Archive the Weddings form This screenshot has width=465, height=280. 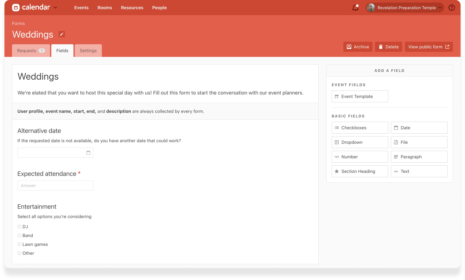358,47
